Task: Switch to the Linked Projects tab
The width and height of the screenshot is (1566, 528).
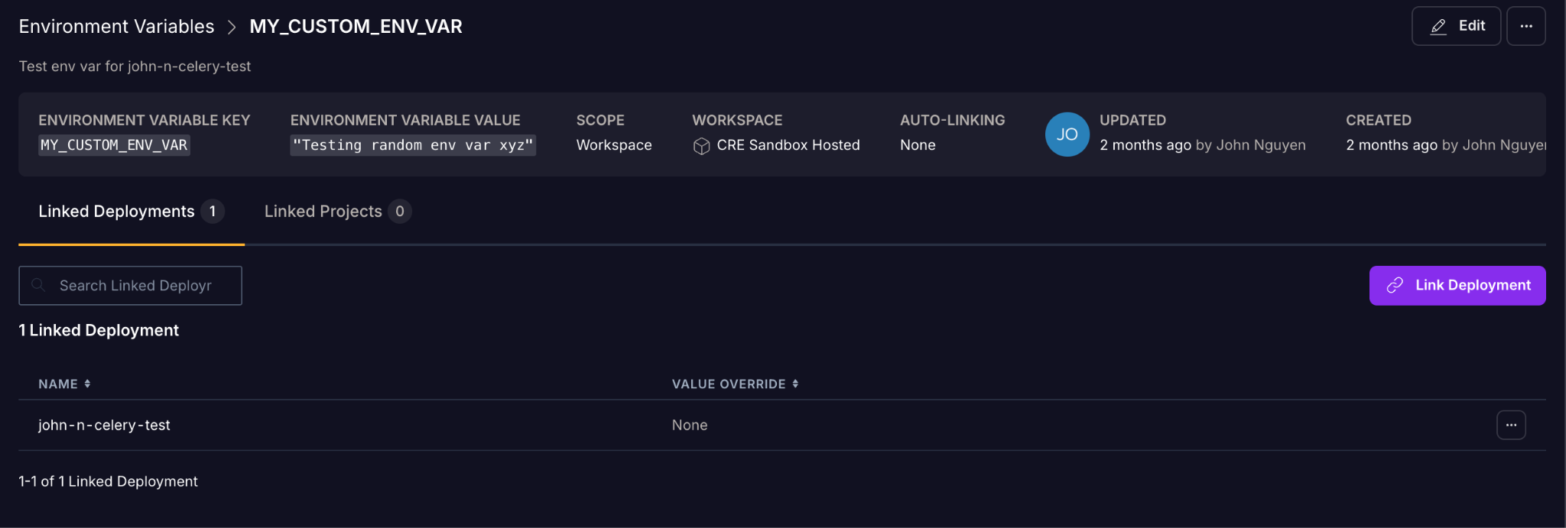Action: tap(337, 212)
